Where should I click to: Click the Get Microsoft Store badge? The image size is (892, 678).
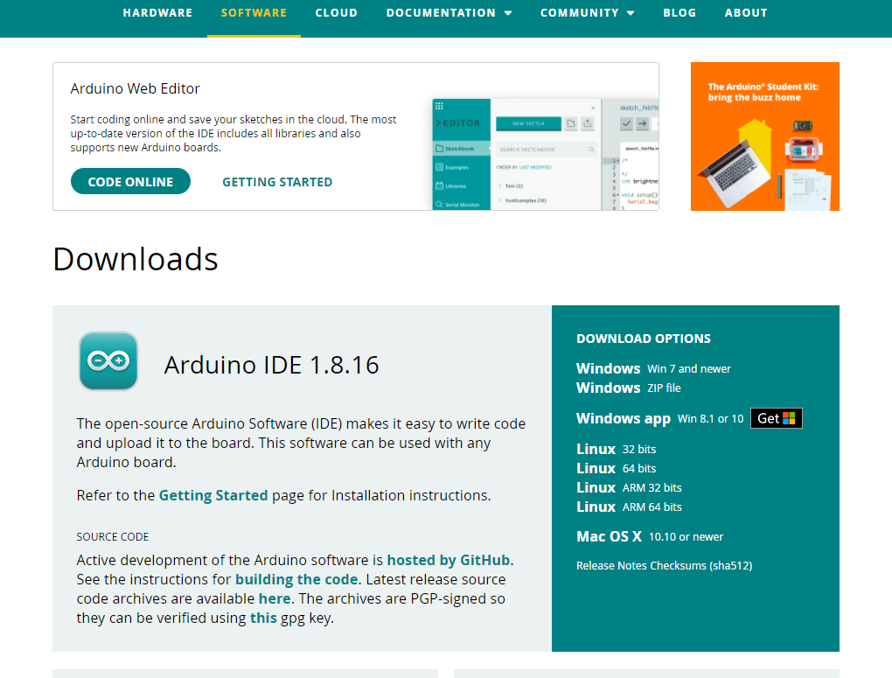click(x=776, y=418)
